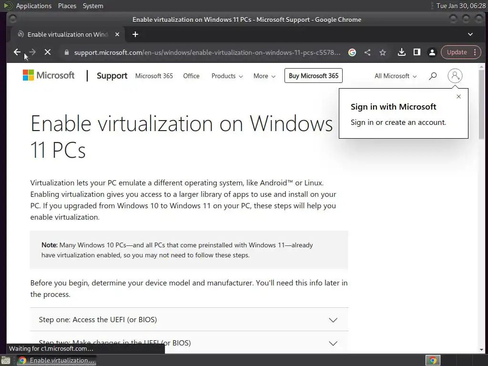Click the Microsoft account sign-in avatar
The image size is (488, 366).
pyautogui.click(x=455, y=76)
